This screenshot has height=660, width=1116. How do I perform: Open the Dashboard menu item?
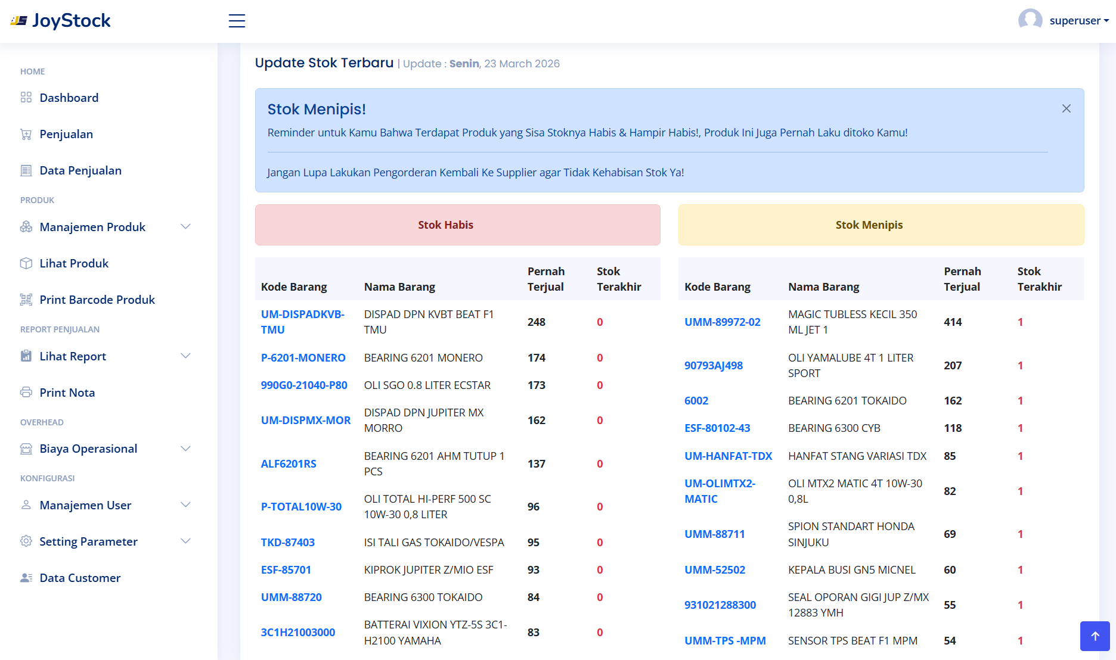pos(69,98)
